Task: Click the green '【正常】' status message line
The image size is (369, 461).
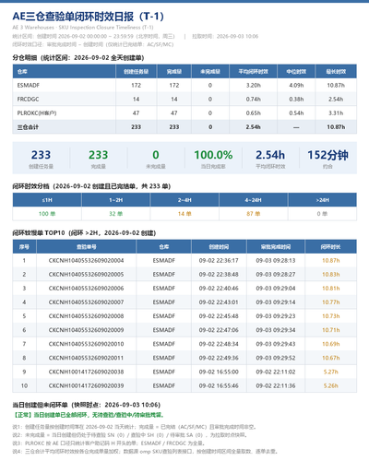Action: [89, 415]
